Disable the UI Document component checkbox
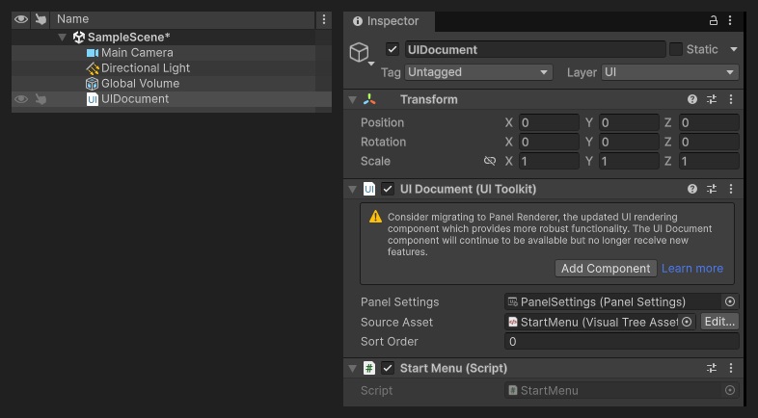 tap(388, 189)
